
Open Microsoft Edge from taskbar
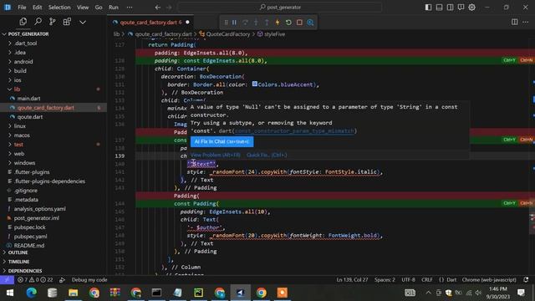pos(32,293)
